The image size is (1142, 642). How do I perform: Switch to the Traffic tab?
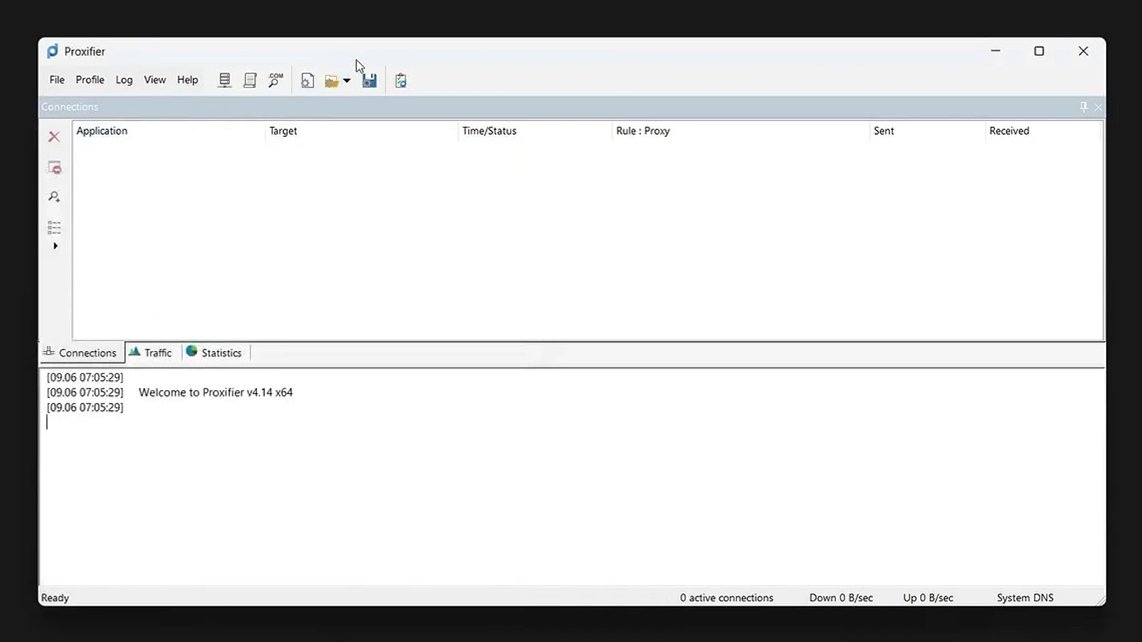152,352
